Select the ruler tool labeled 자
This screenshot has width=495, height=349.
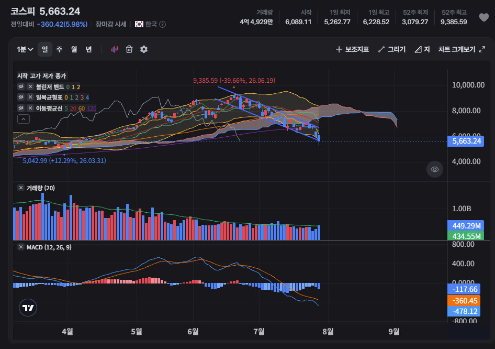pyautogui.click(x=422, y=49)
